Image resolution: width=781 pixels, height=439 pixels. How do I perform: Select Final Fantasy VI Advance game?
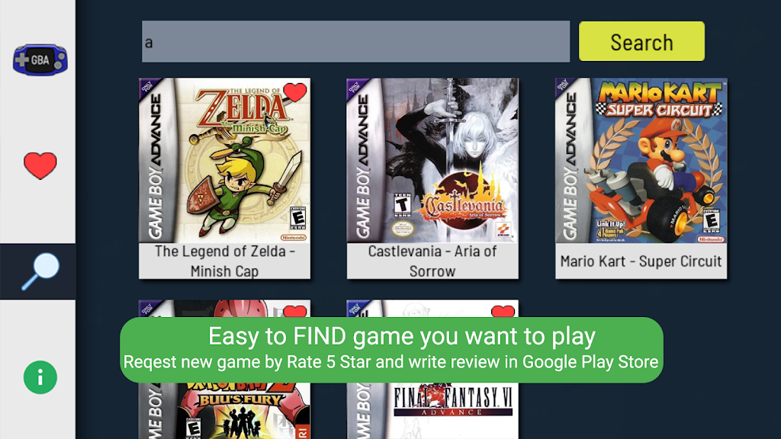pos(432,411)
